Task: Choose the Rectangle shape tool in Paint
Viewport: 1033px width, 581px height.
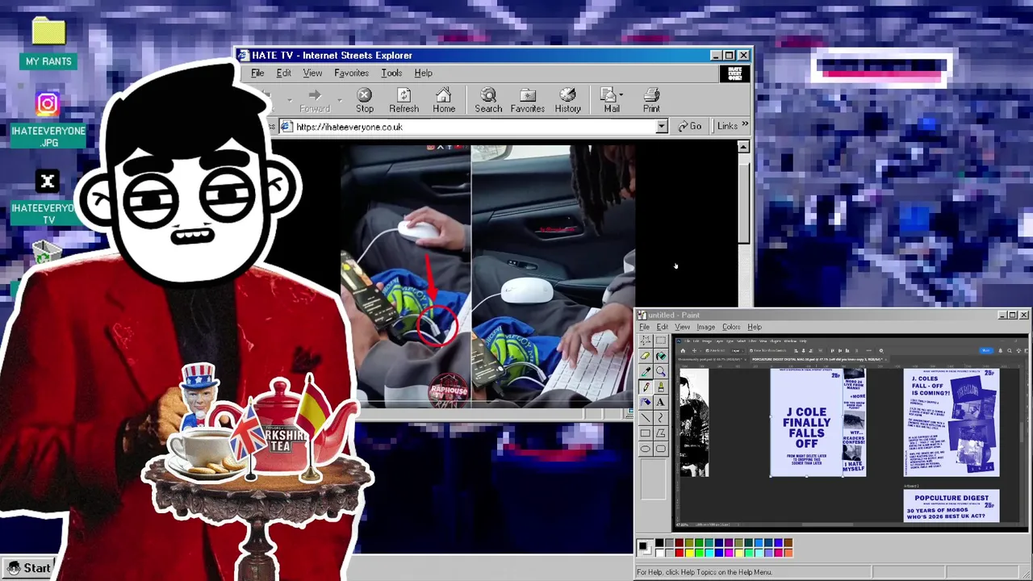Action: pos(646,433)
